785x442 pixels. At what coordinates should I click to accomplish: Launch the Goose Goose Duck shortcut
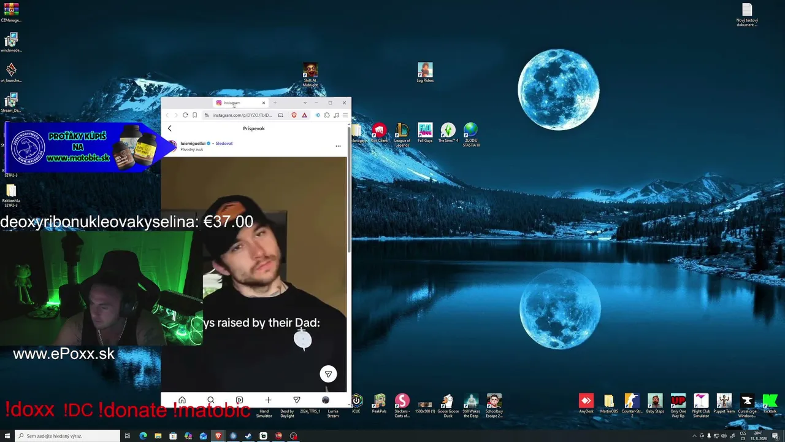pyautogui.click(x=448, y=405)
